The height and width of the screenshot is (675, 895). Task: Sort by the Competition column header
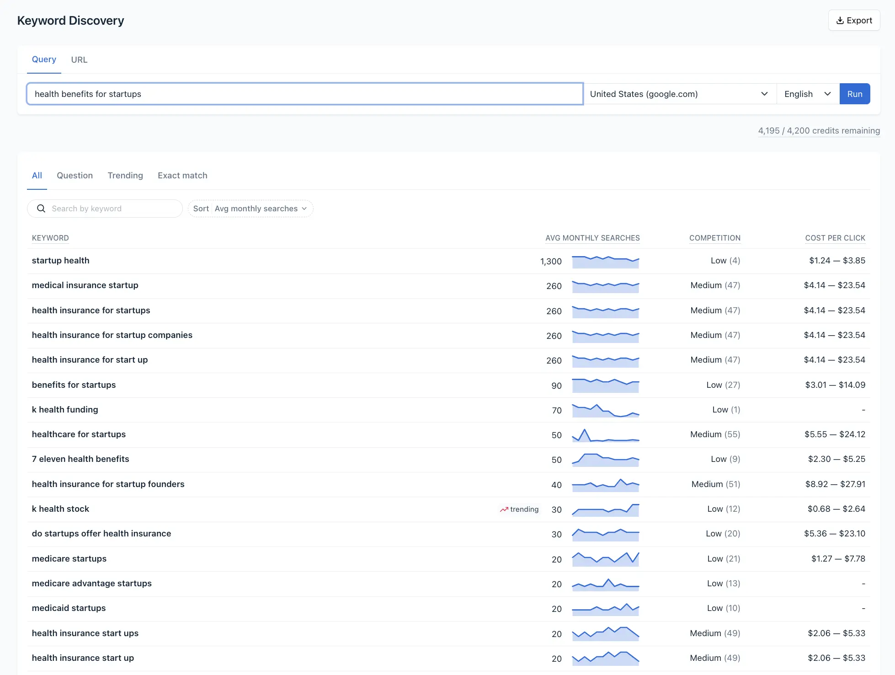click(x=714, y=238)
